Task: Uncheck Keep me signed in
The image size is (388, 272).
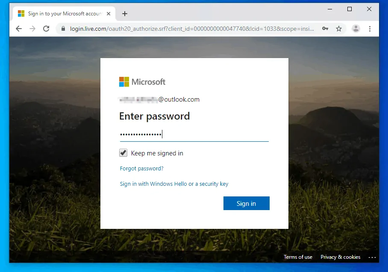Action: 123,153
